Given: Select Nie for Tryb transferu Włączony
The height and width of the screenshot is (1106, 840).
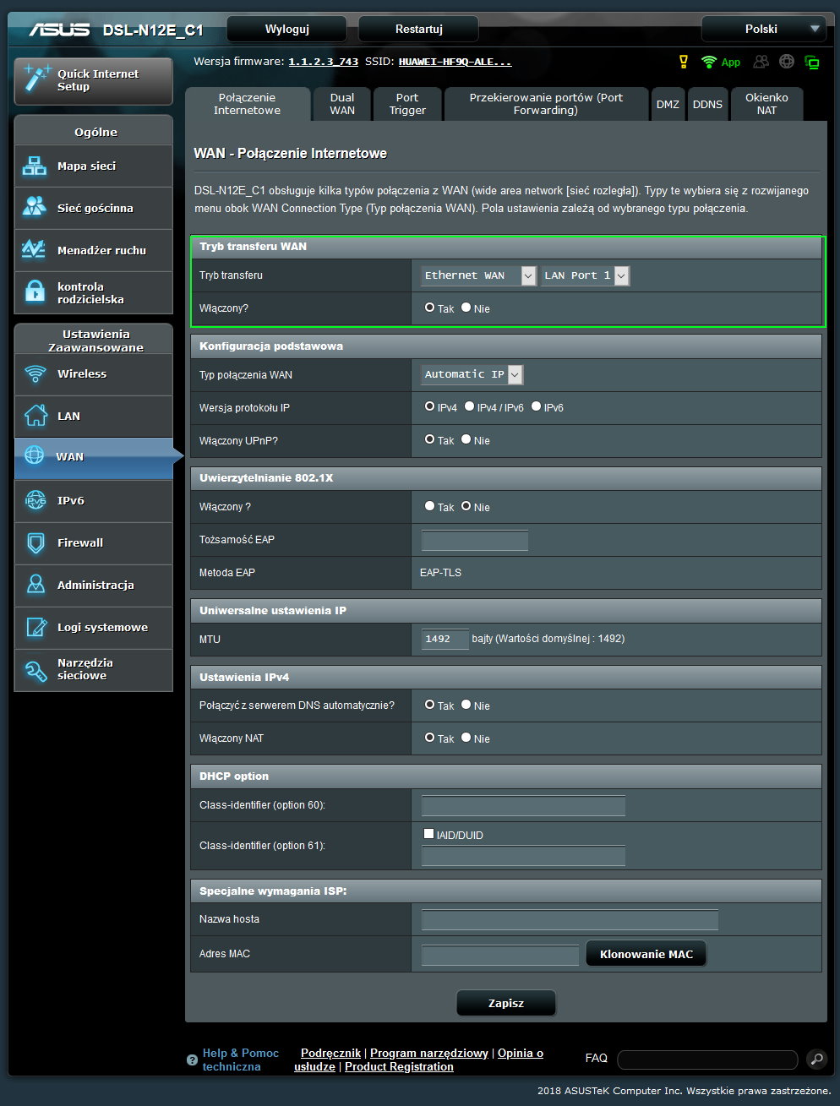Looking at the screenshot, I should point(466,308).
